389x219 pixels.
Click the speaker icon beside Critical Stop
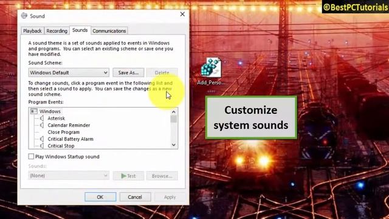tap(42, 146)
